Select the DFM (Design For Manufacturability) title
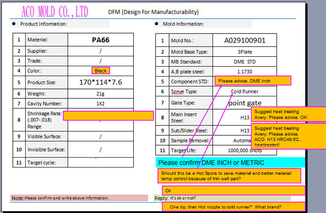Viewport: 326px width, 213px height. tap(153, 12)
